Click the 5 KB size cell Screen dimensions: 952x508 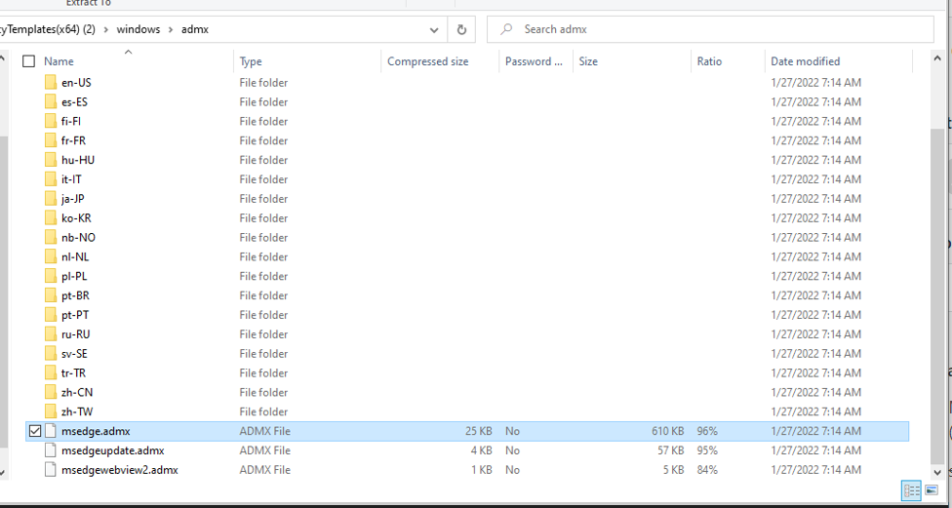674,470
